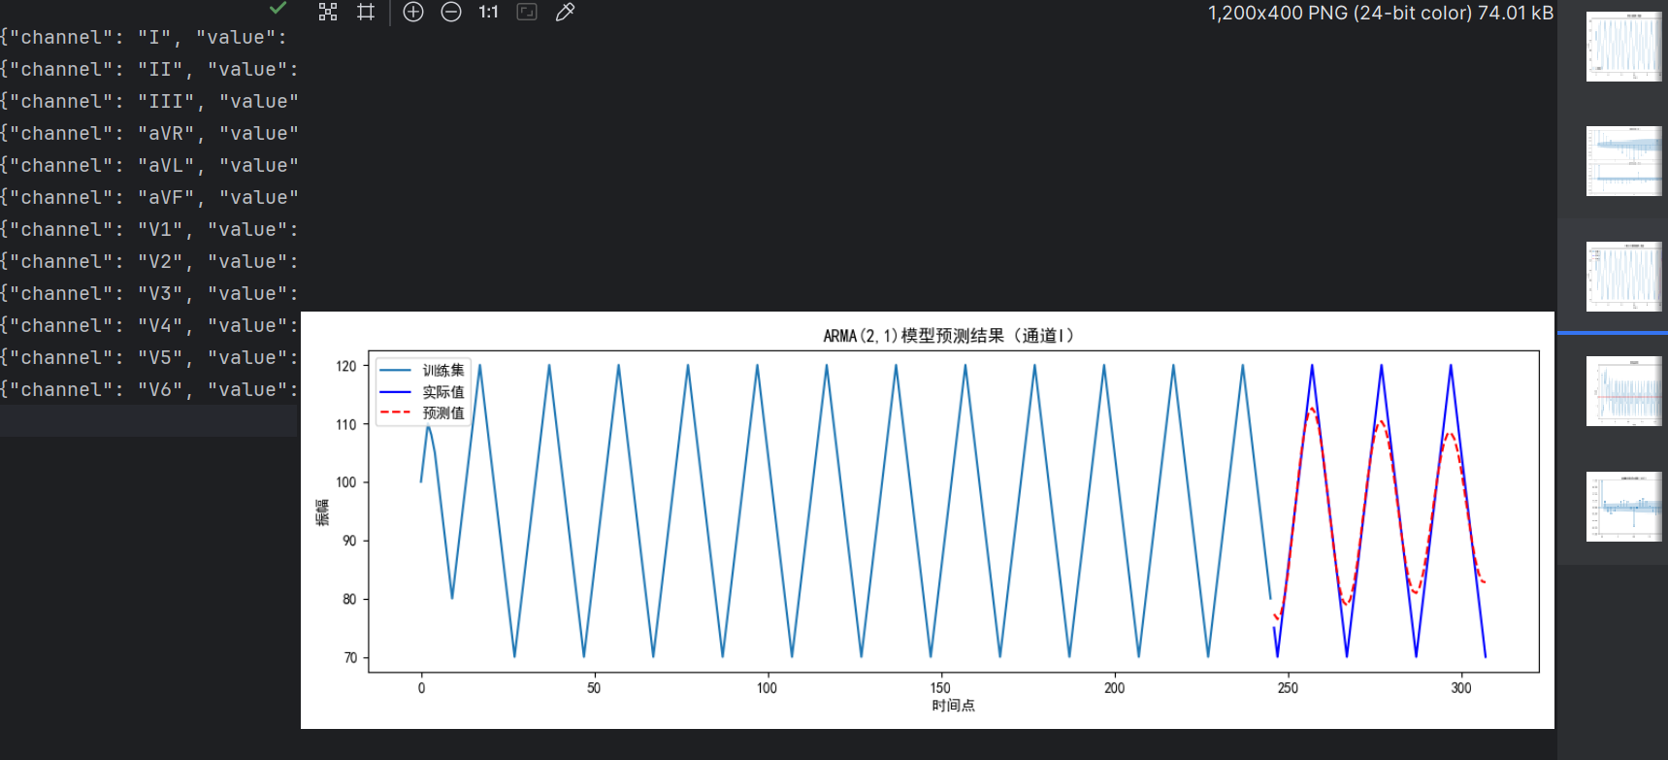Viewport: 1668px width, 760px height.
Task: Click the empty editor line below the V6 row
Action: coord(149,421)
